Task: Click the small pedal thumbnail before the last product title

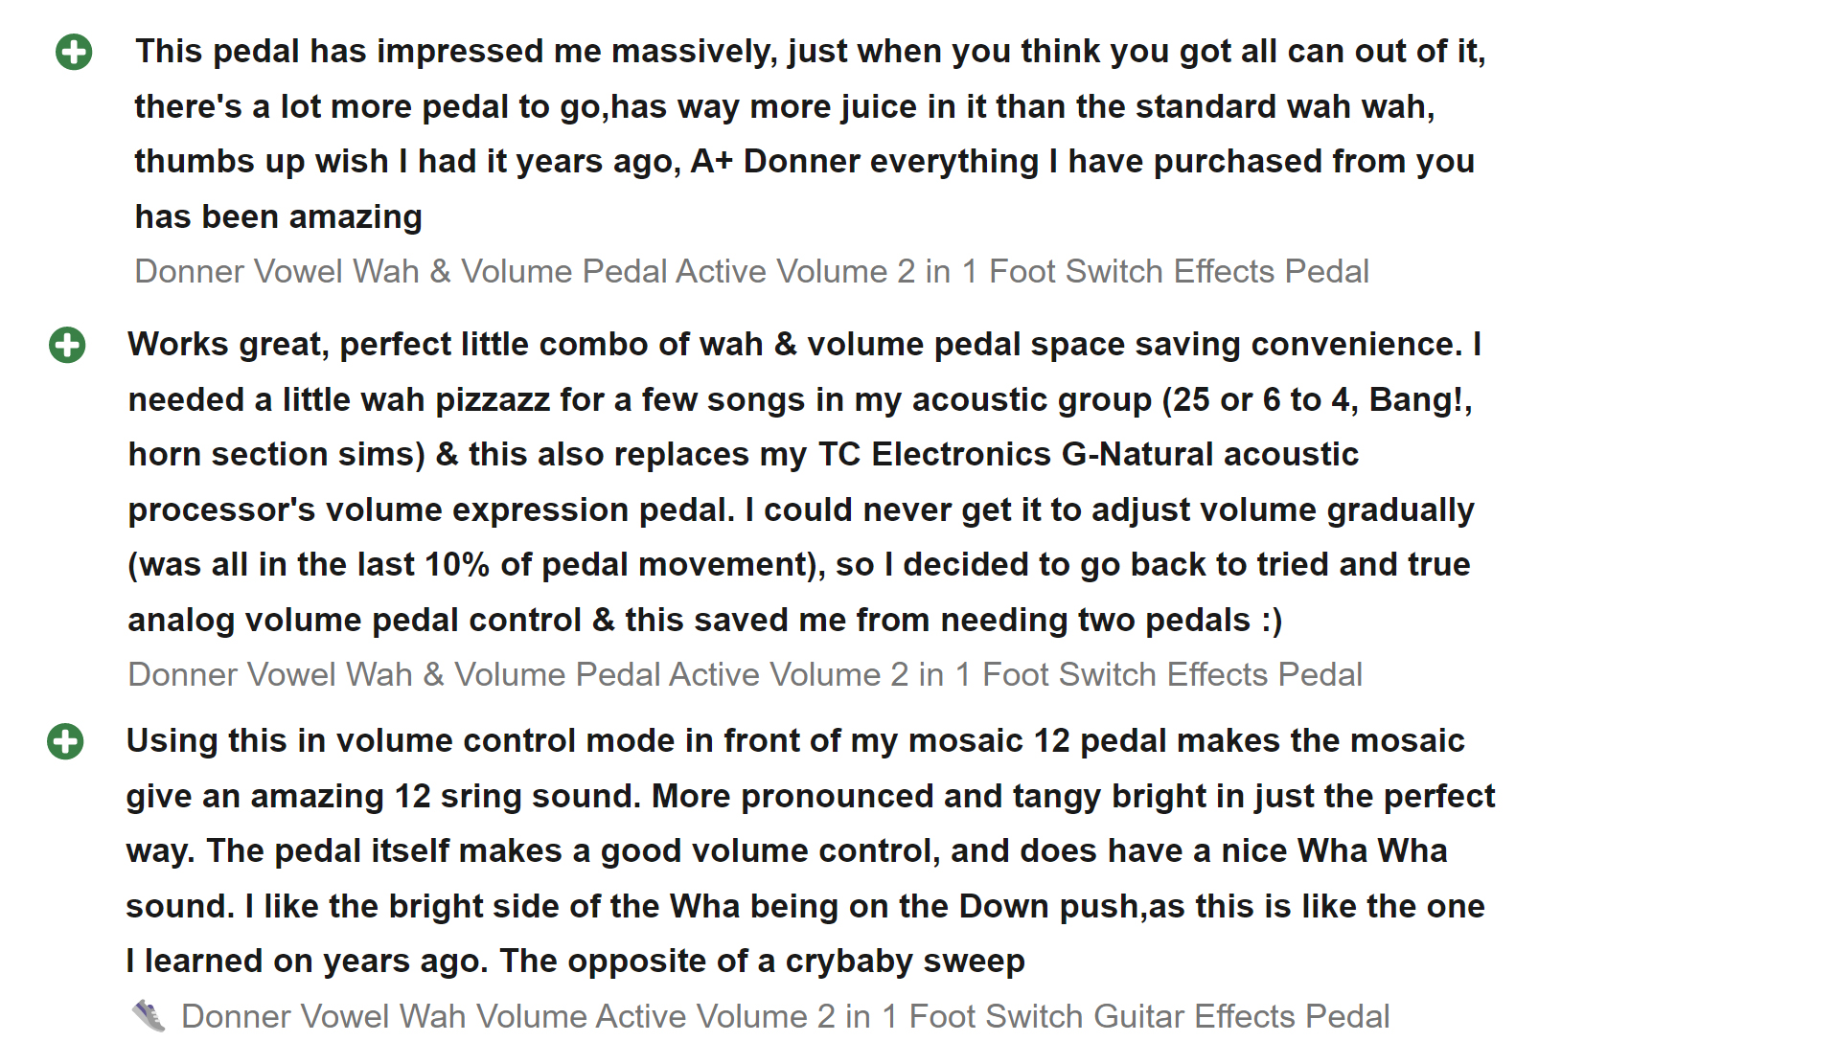Action: (149, 1016)
